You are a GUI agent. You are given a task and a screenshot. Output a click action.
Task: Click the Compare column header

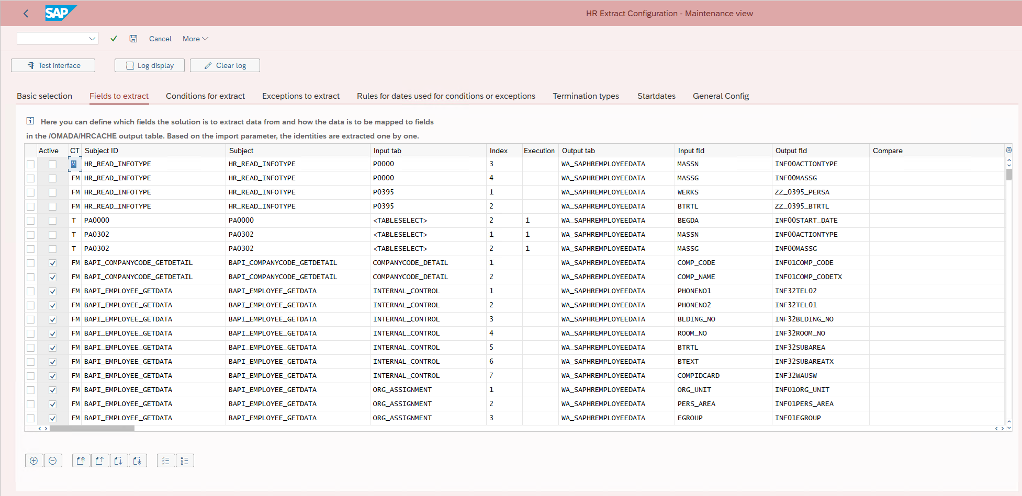936,151
